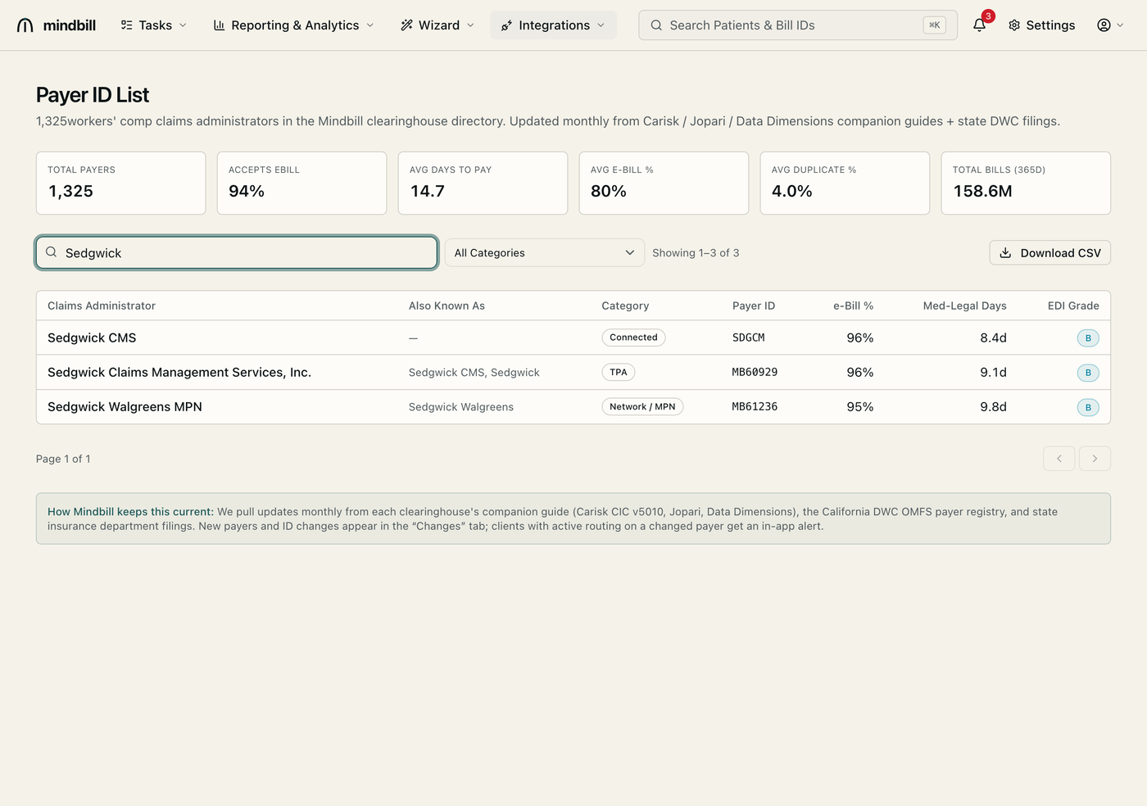
Task: Click 'Sedgwick CMS, Sedgwick' alias text
Action: pyautogui.click(x=474, y=372)
